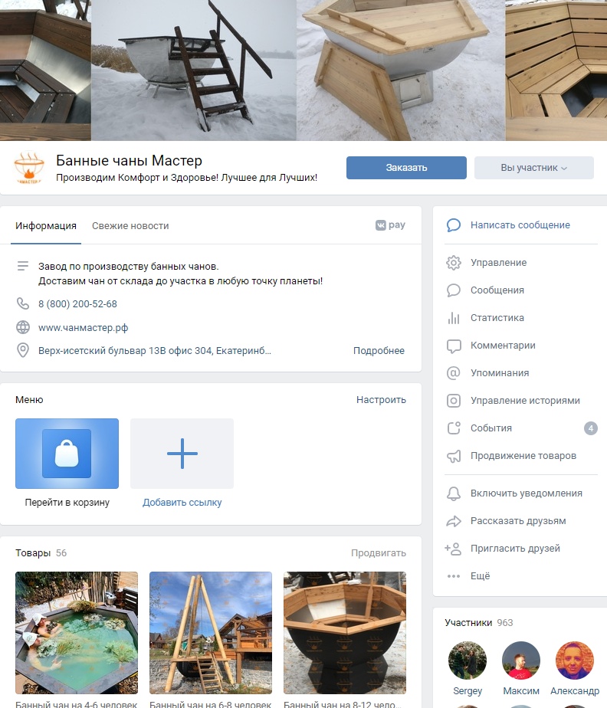Switch to the Информация tab
The image size is (607, 708).
(46, 226)
